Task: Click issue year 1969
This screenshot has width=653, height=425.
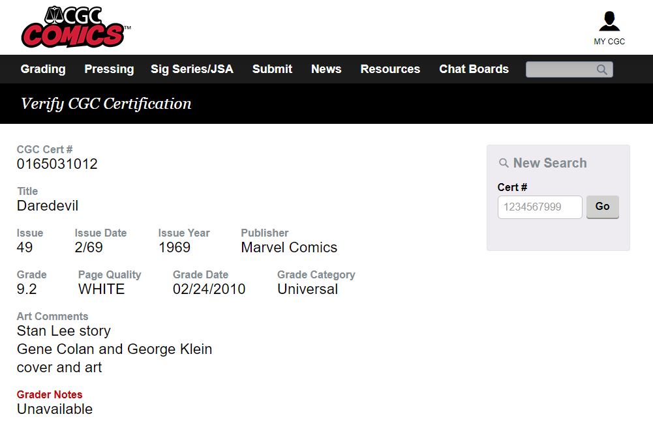Action: (174, 247)
